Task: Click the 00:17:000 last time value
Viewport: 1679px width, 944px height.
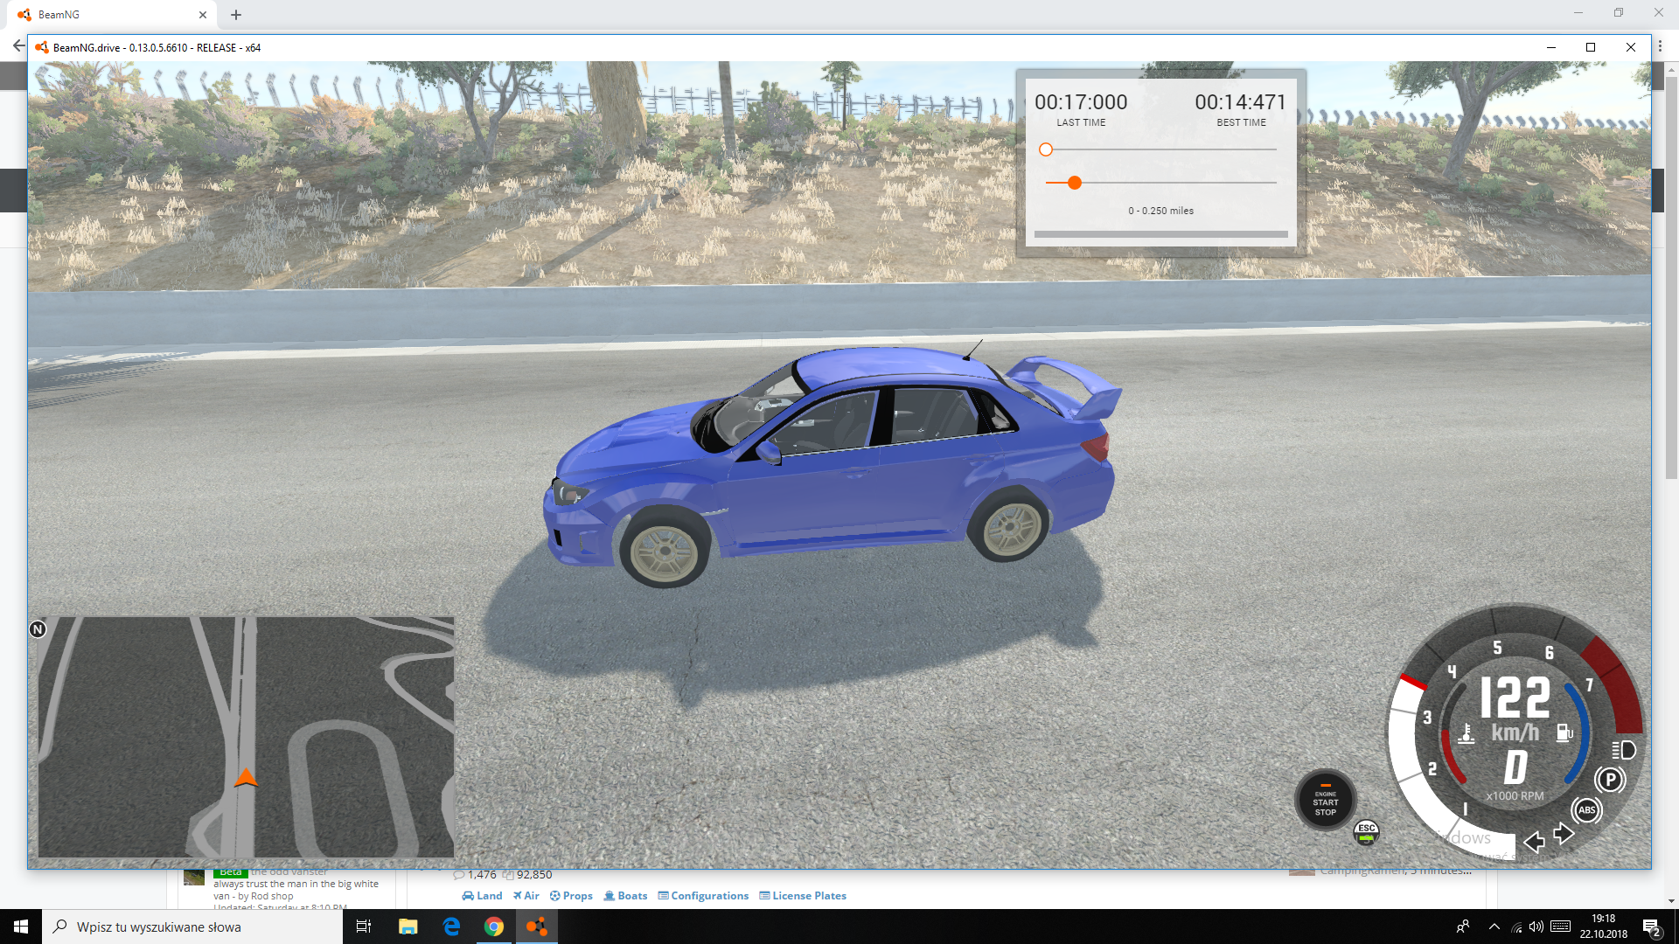Action: point(1081,102)
